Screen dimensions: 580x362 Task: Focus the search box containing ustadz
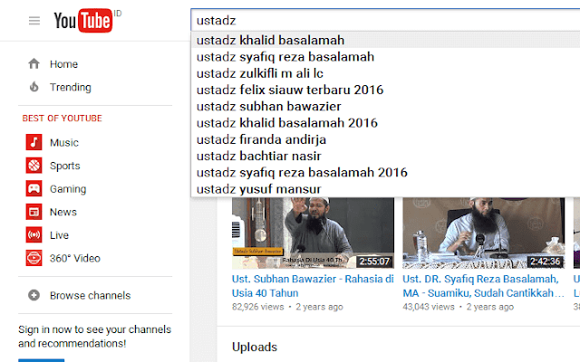point(385,20)
